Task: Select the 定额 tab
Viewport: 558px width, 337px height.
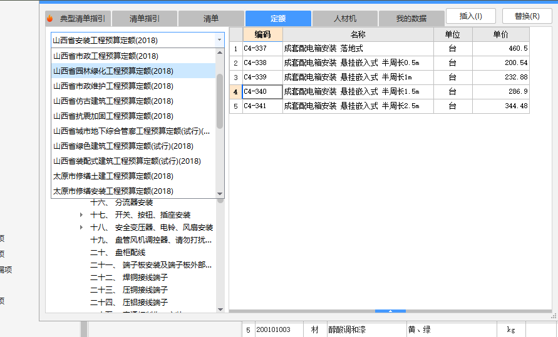Action: tap(278, 19)
